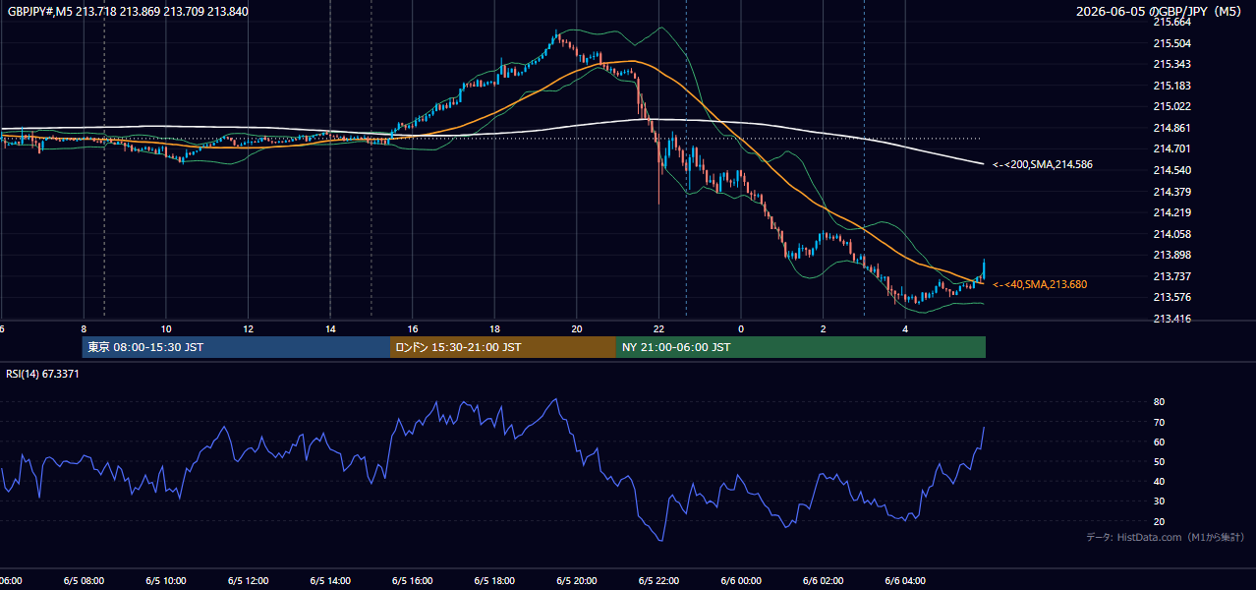Click price axis value 215.183
This screenshot has width=1256, height=590.
tap(1171, 86)
